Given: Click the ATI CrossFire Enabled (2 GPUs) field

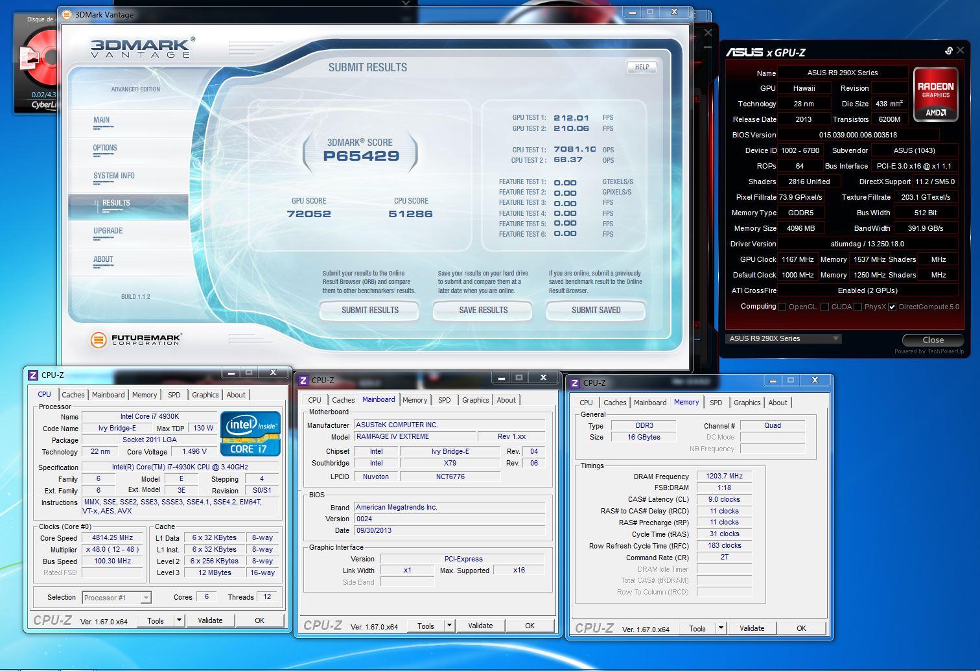Looking at the screenshot, I should point(867,290).
